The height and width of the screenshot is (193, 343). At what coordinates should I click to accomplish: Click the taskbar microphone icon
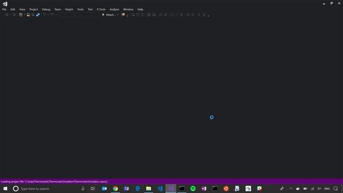83,189
